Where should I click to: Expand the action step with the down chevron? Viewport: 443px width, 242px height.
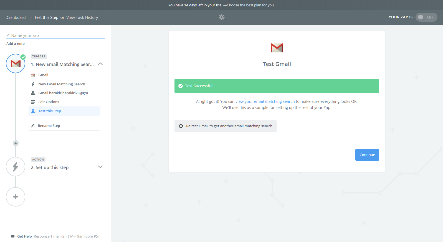tap(100, 167)
